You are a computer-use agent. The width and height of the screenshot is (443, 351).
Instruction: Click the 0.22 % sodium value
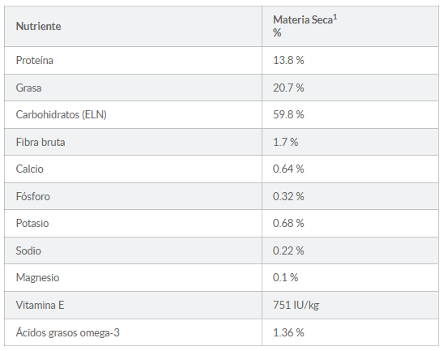click(x=288, y=250)
